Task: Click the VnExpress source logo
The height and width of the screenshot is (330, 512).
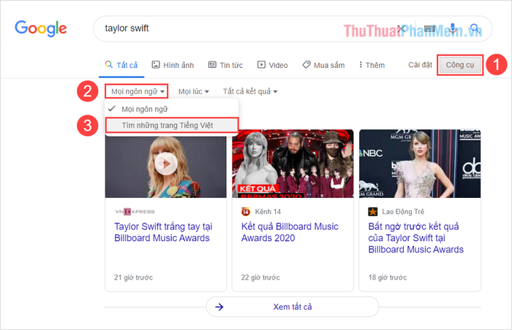Action: click(x=135, y=212)
